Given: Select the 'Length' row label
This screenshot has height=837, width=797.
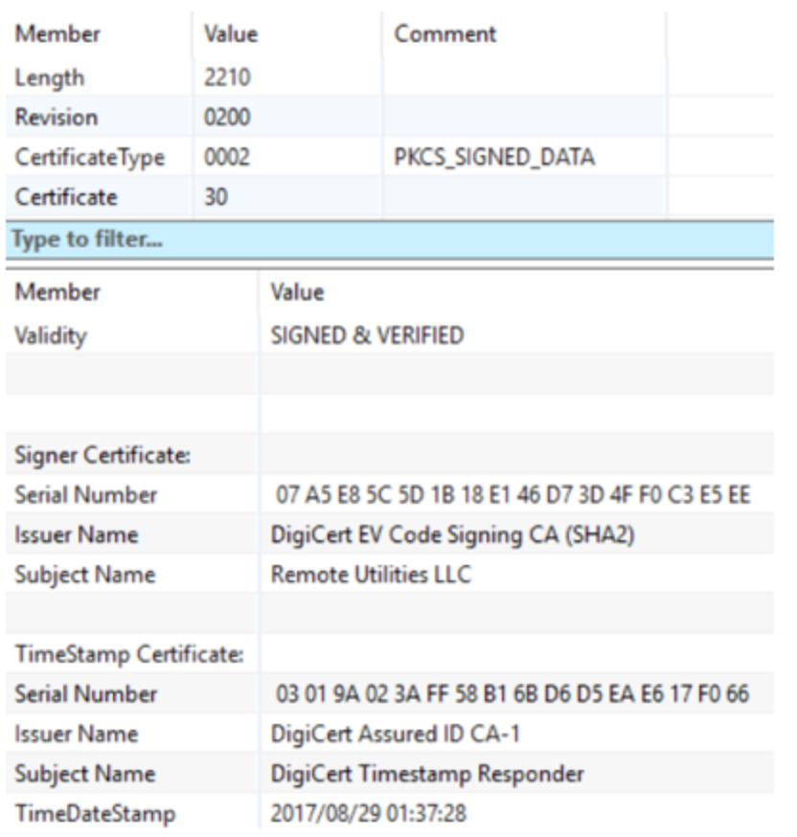Looking at the screenshot, I should pyautogui.click(x=50, y=78).
